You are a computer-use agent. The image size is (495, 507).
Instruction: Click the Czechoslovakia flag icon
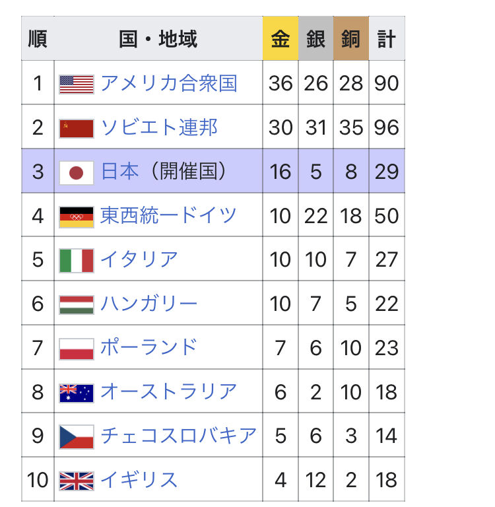77,436
